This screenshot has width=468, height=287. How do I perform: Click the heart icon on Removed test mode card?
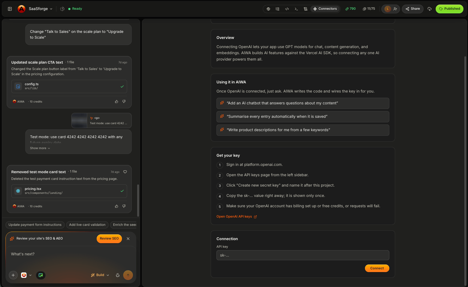(x=125, y=172)
